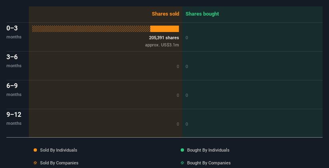Click shares sold zero in 3–6 months row
Screen dimensions: 329x168
(178, 67)
